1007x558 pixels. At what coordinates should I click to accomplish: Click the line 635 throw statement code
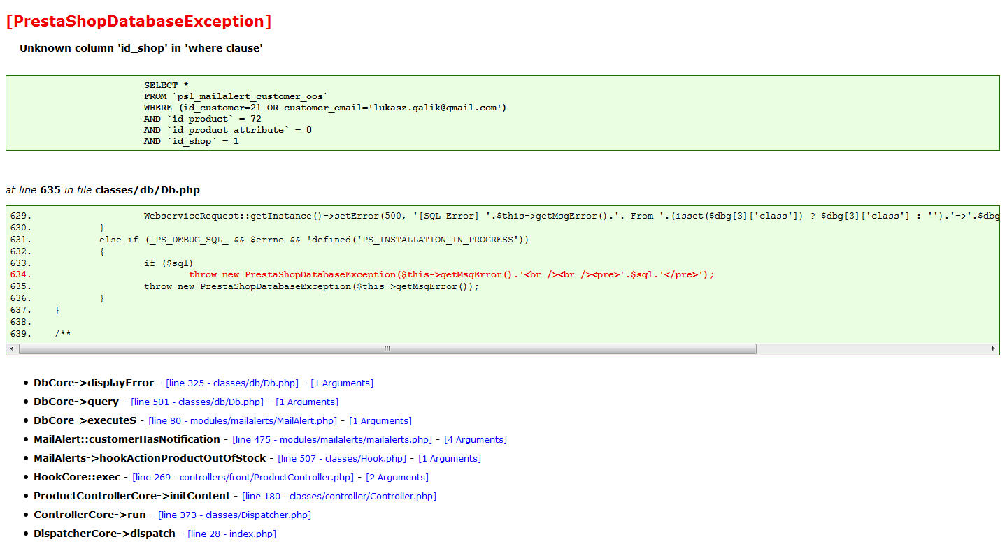pyautogui.click(x=312, y=286)
